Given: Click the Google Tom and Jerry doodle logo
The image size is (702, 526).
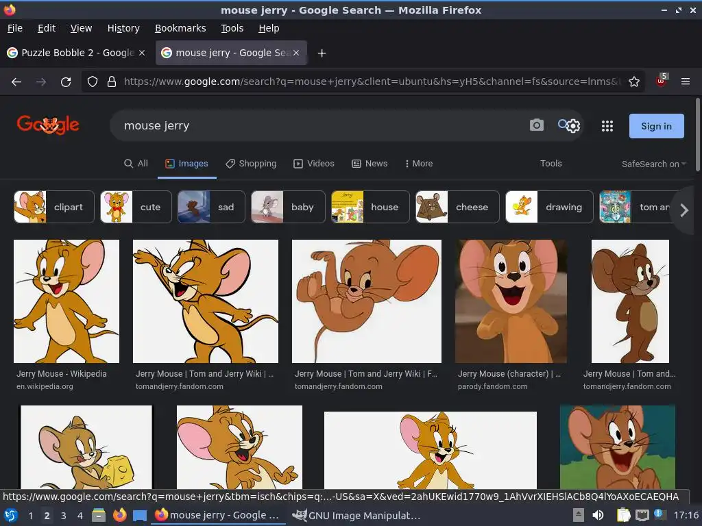Looking at the screenshot, I should click(48, 125).
